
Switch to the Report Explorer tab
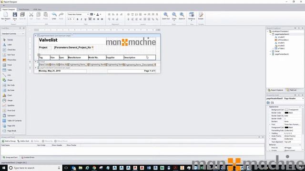275,90
